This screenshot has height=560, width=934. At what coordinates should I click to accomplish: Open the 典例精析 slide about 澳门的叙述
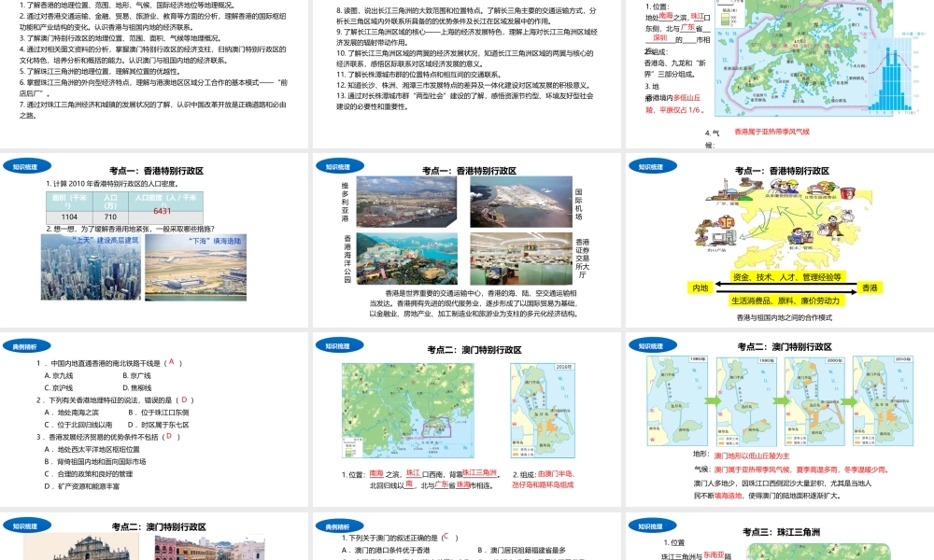467,536
